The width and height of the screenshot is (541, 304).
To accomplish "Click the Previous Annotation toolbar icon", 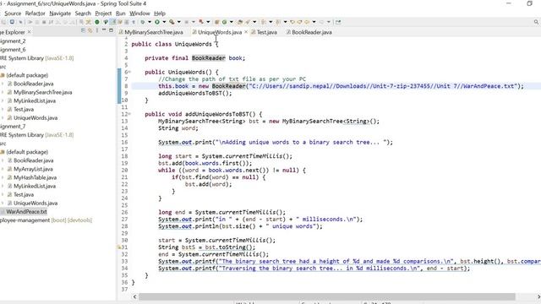I will pyautogui.click(x=278, y=22).
